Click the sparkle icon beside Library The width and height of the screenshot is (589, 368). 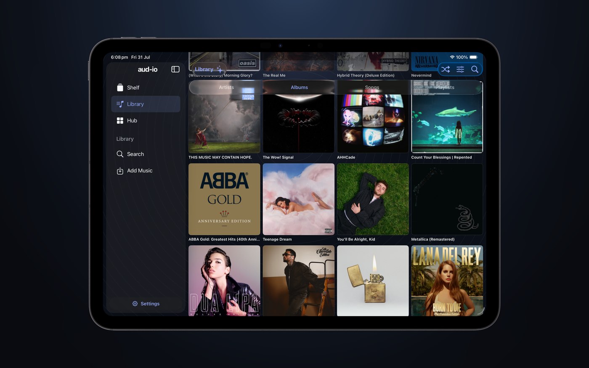click(x=219, y=69)
